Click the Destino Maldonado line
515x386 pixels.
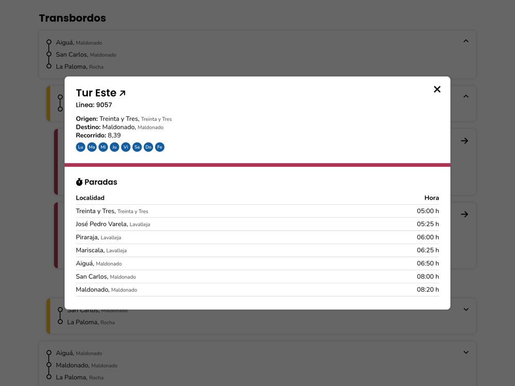click(119, 127)
